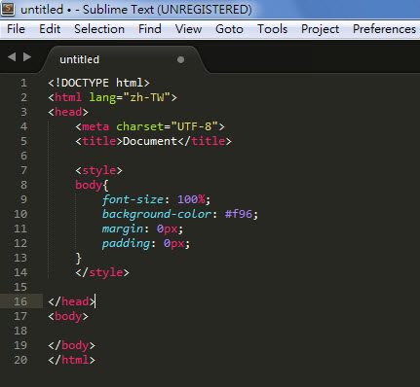Click the word Document in title
This screenshot has height=387, width=420.
click(150, 141)
